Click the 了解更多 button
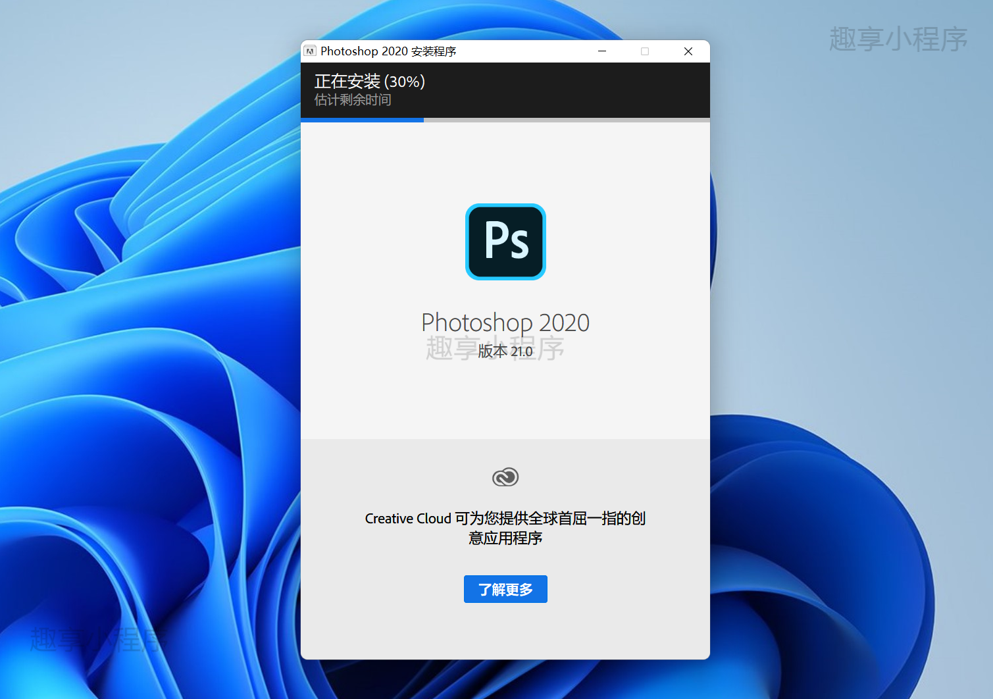993x699 pixels. click(505, 589)
